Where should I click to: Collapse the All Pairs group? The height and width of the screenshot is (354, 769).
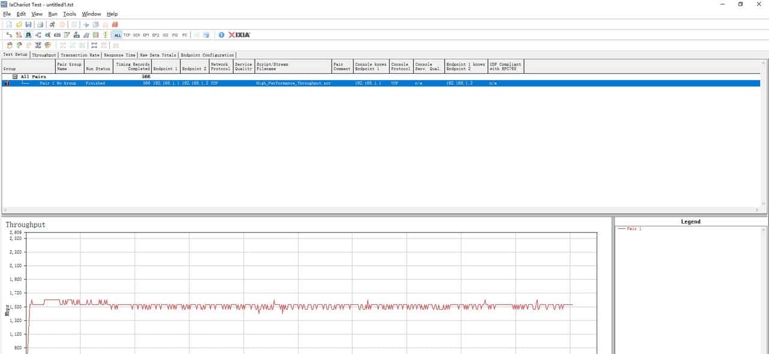pos(15,77)
